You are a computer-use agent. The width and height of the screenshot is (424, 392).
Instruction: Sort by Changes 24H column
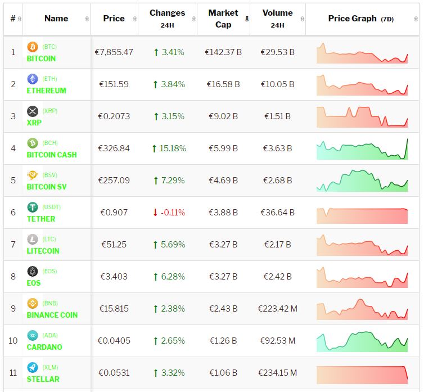pos(167,19)
